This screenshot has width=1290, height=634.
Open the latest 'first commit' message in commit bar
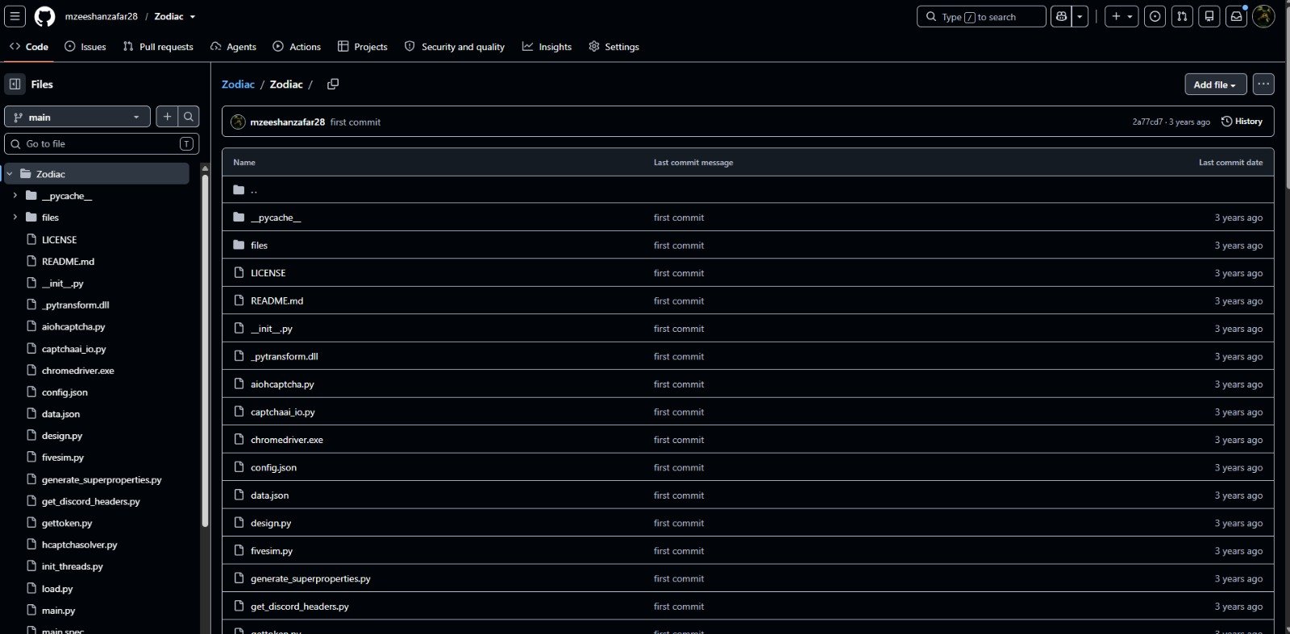[356, 122]
